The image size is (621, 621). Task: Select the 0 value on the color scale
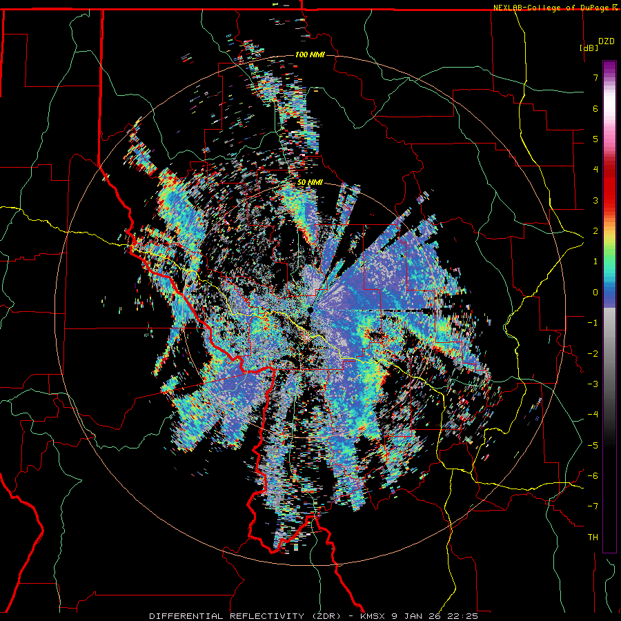[595, 293]
